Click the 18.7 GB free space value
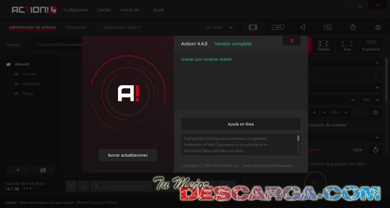Viewport: 390px width, 208px height. (x=12, y=189)
